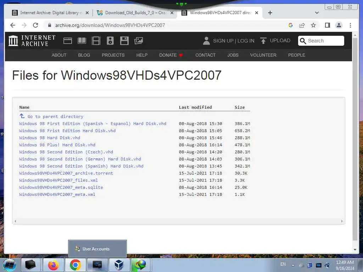363x272 pixels.
Task: Open the CONTACT menu item
Action: pyautogui.click(x=205, y=55)
